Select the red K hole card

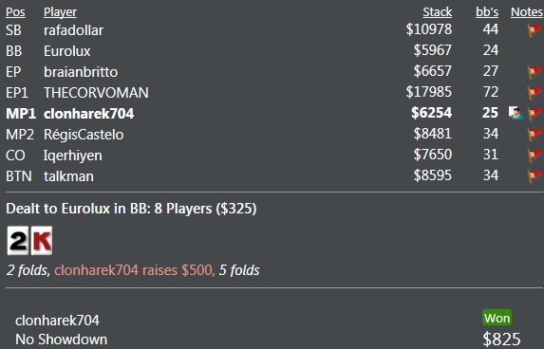pos(42,241)
